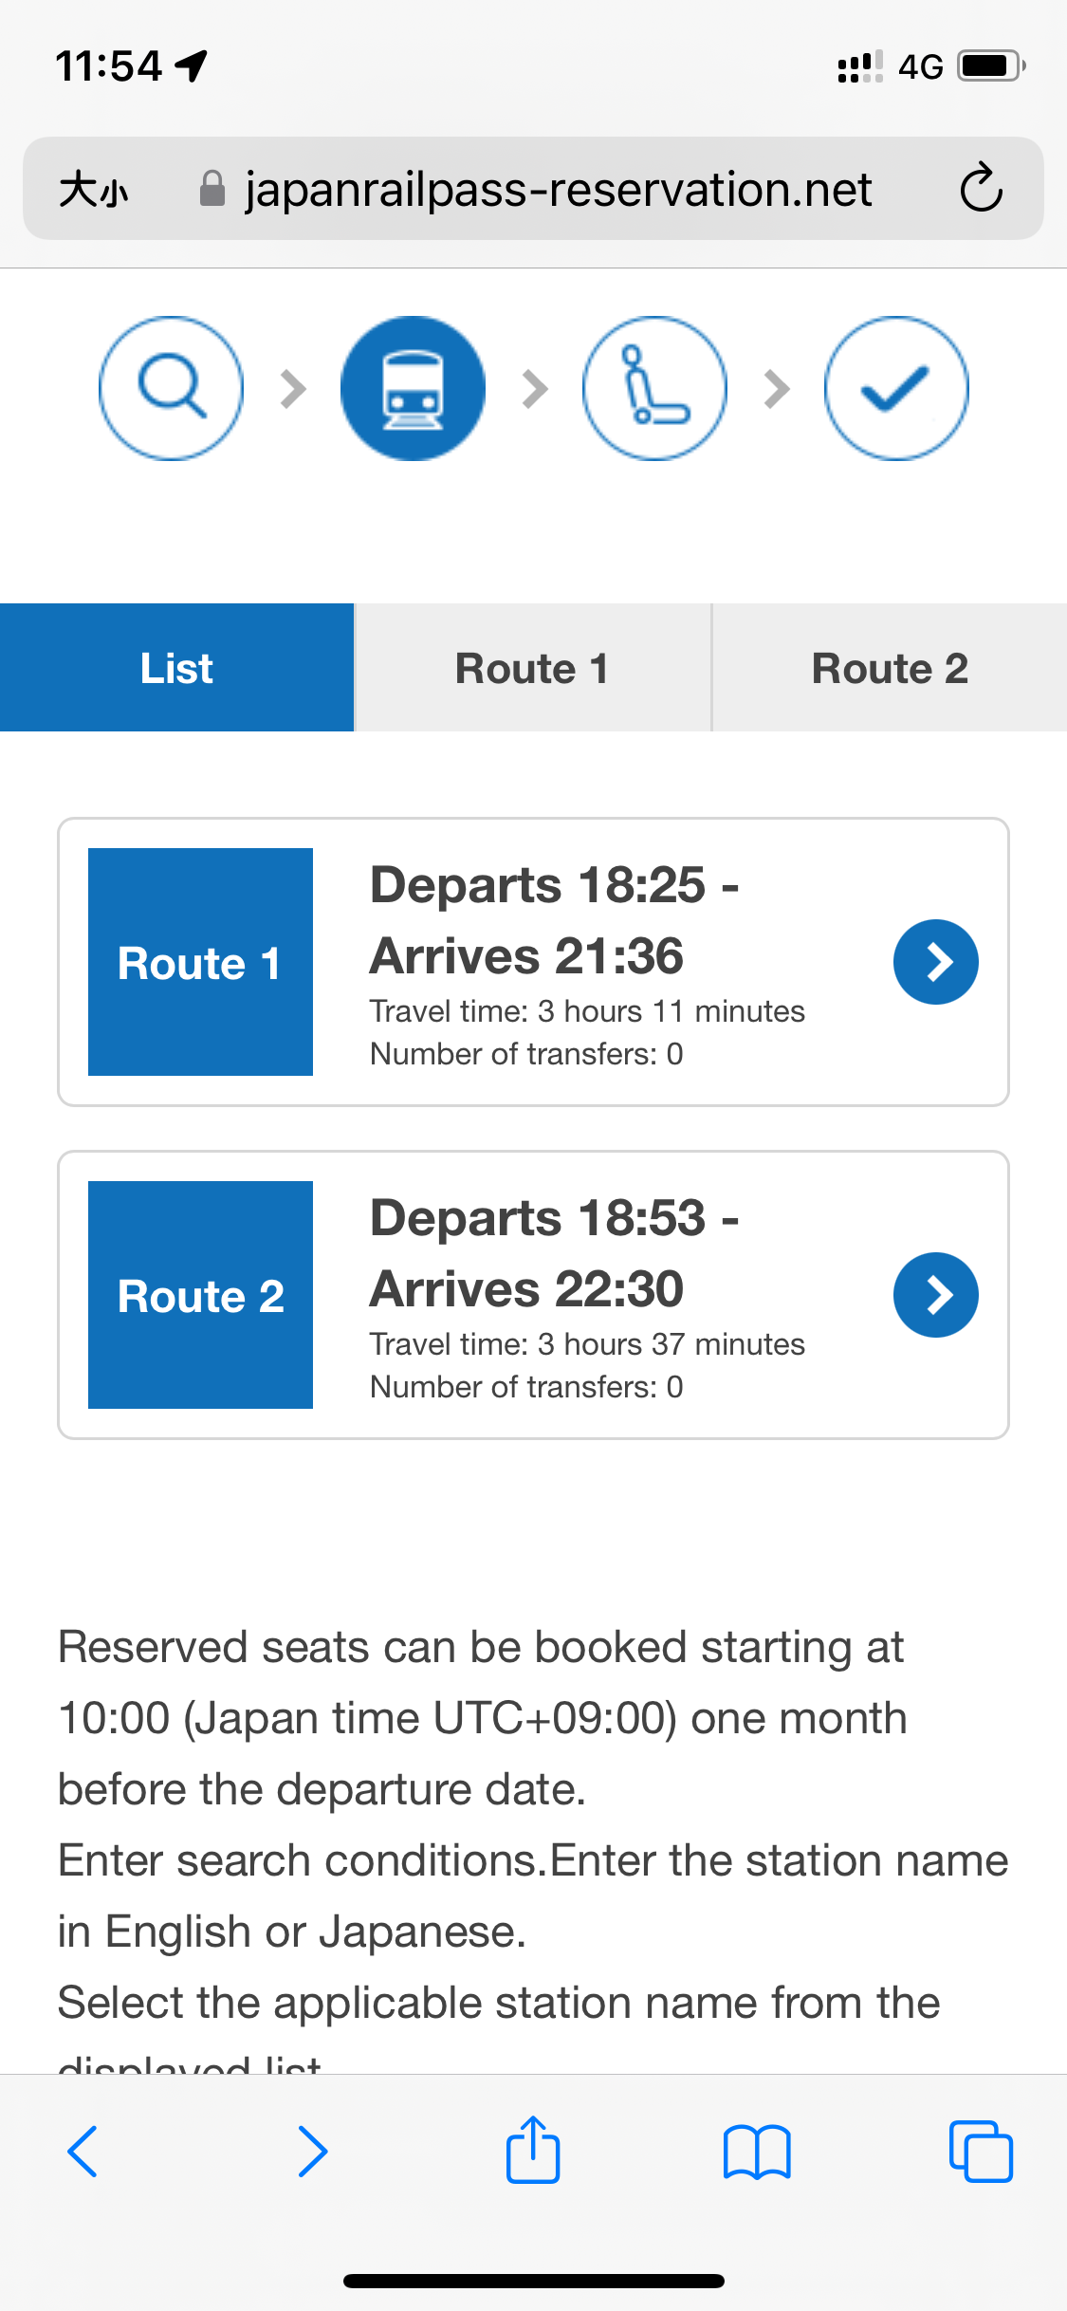Expand Route 1 details with blue chevron
Screen dimensions: 1067x2311
[936, 962]
